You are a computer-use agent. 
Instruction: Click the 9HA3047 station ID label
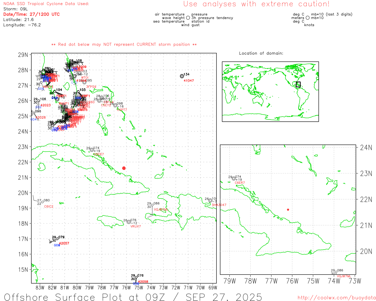219,205
